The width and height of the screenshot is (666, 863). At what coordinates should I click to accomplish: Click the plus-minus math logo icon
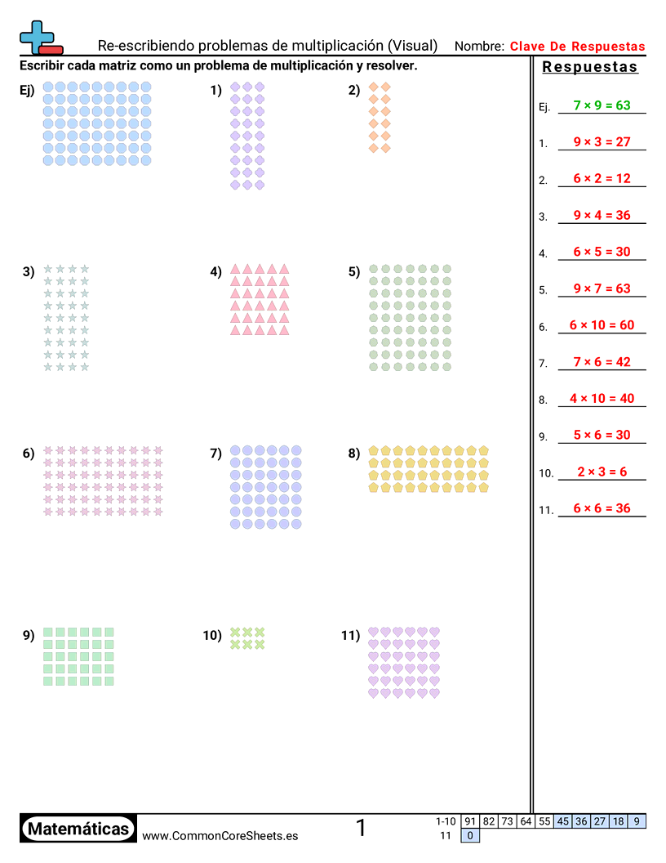pos(40,38)
